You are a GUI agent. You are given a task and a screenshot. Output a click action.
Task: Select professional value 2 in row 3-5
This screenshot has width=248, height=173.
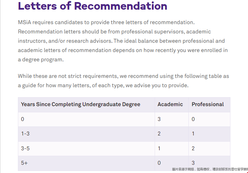click(193, 149)
